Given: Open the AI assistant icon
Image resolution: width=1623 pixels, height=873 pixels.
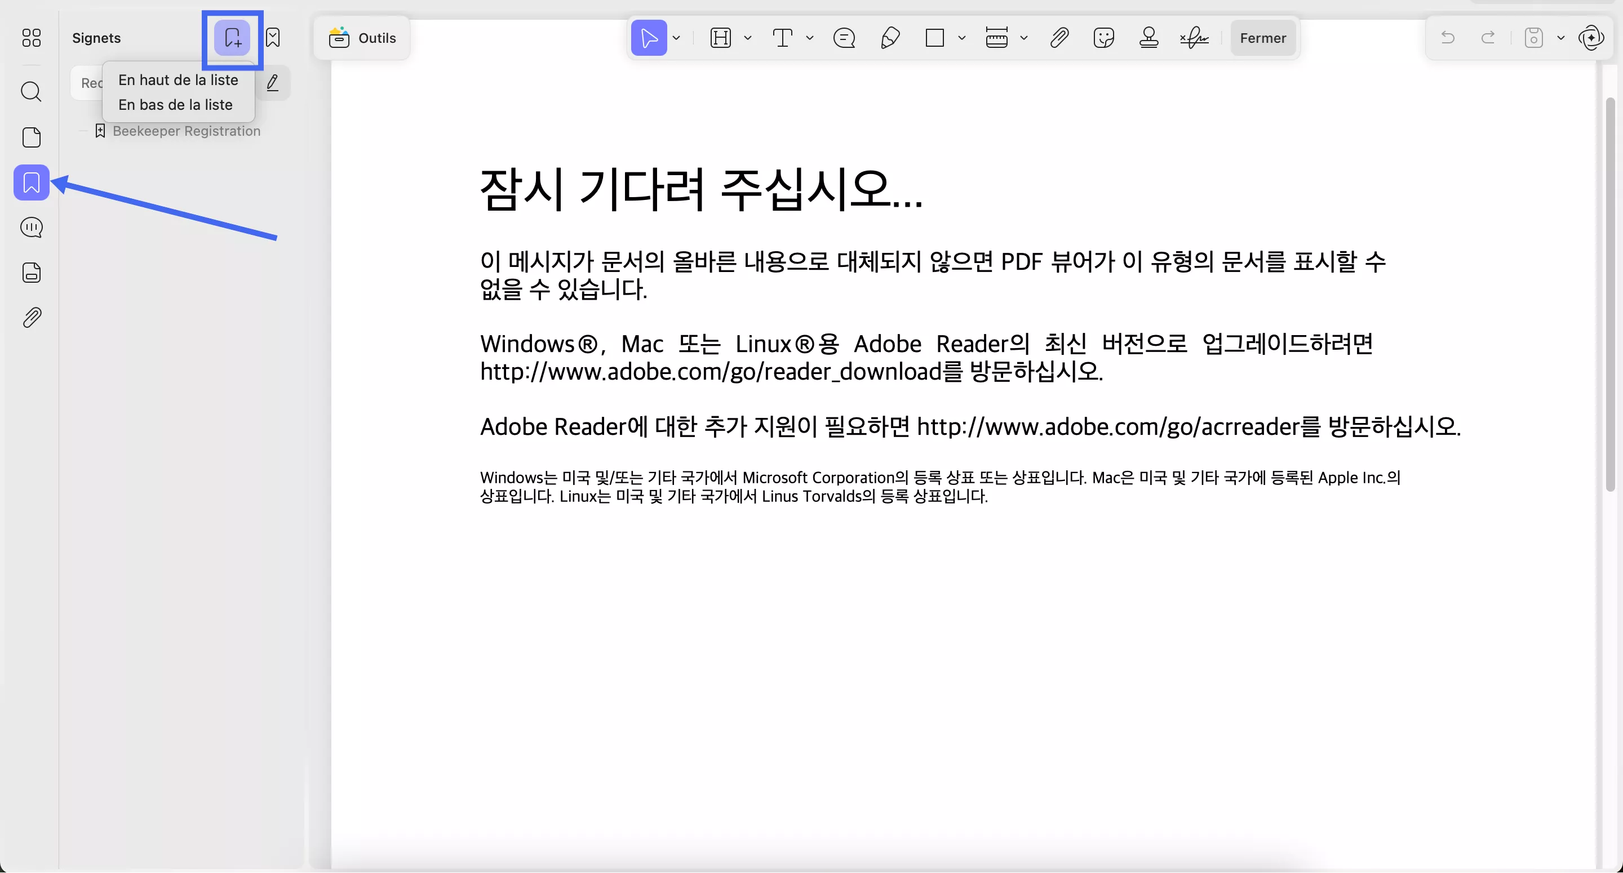Looking at the screenshot, I should [x=1591, y=38].
